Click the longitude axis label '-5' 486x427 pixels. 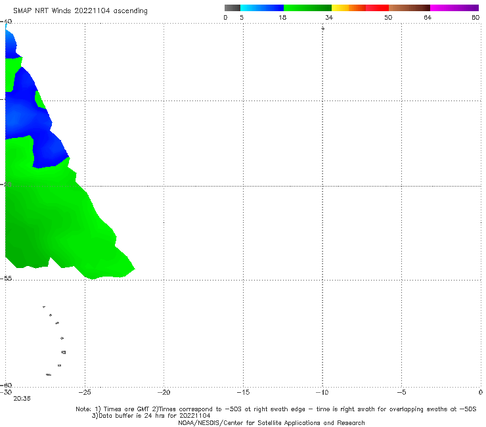click(401, 392)
